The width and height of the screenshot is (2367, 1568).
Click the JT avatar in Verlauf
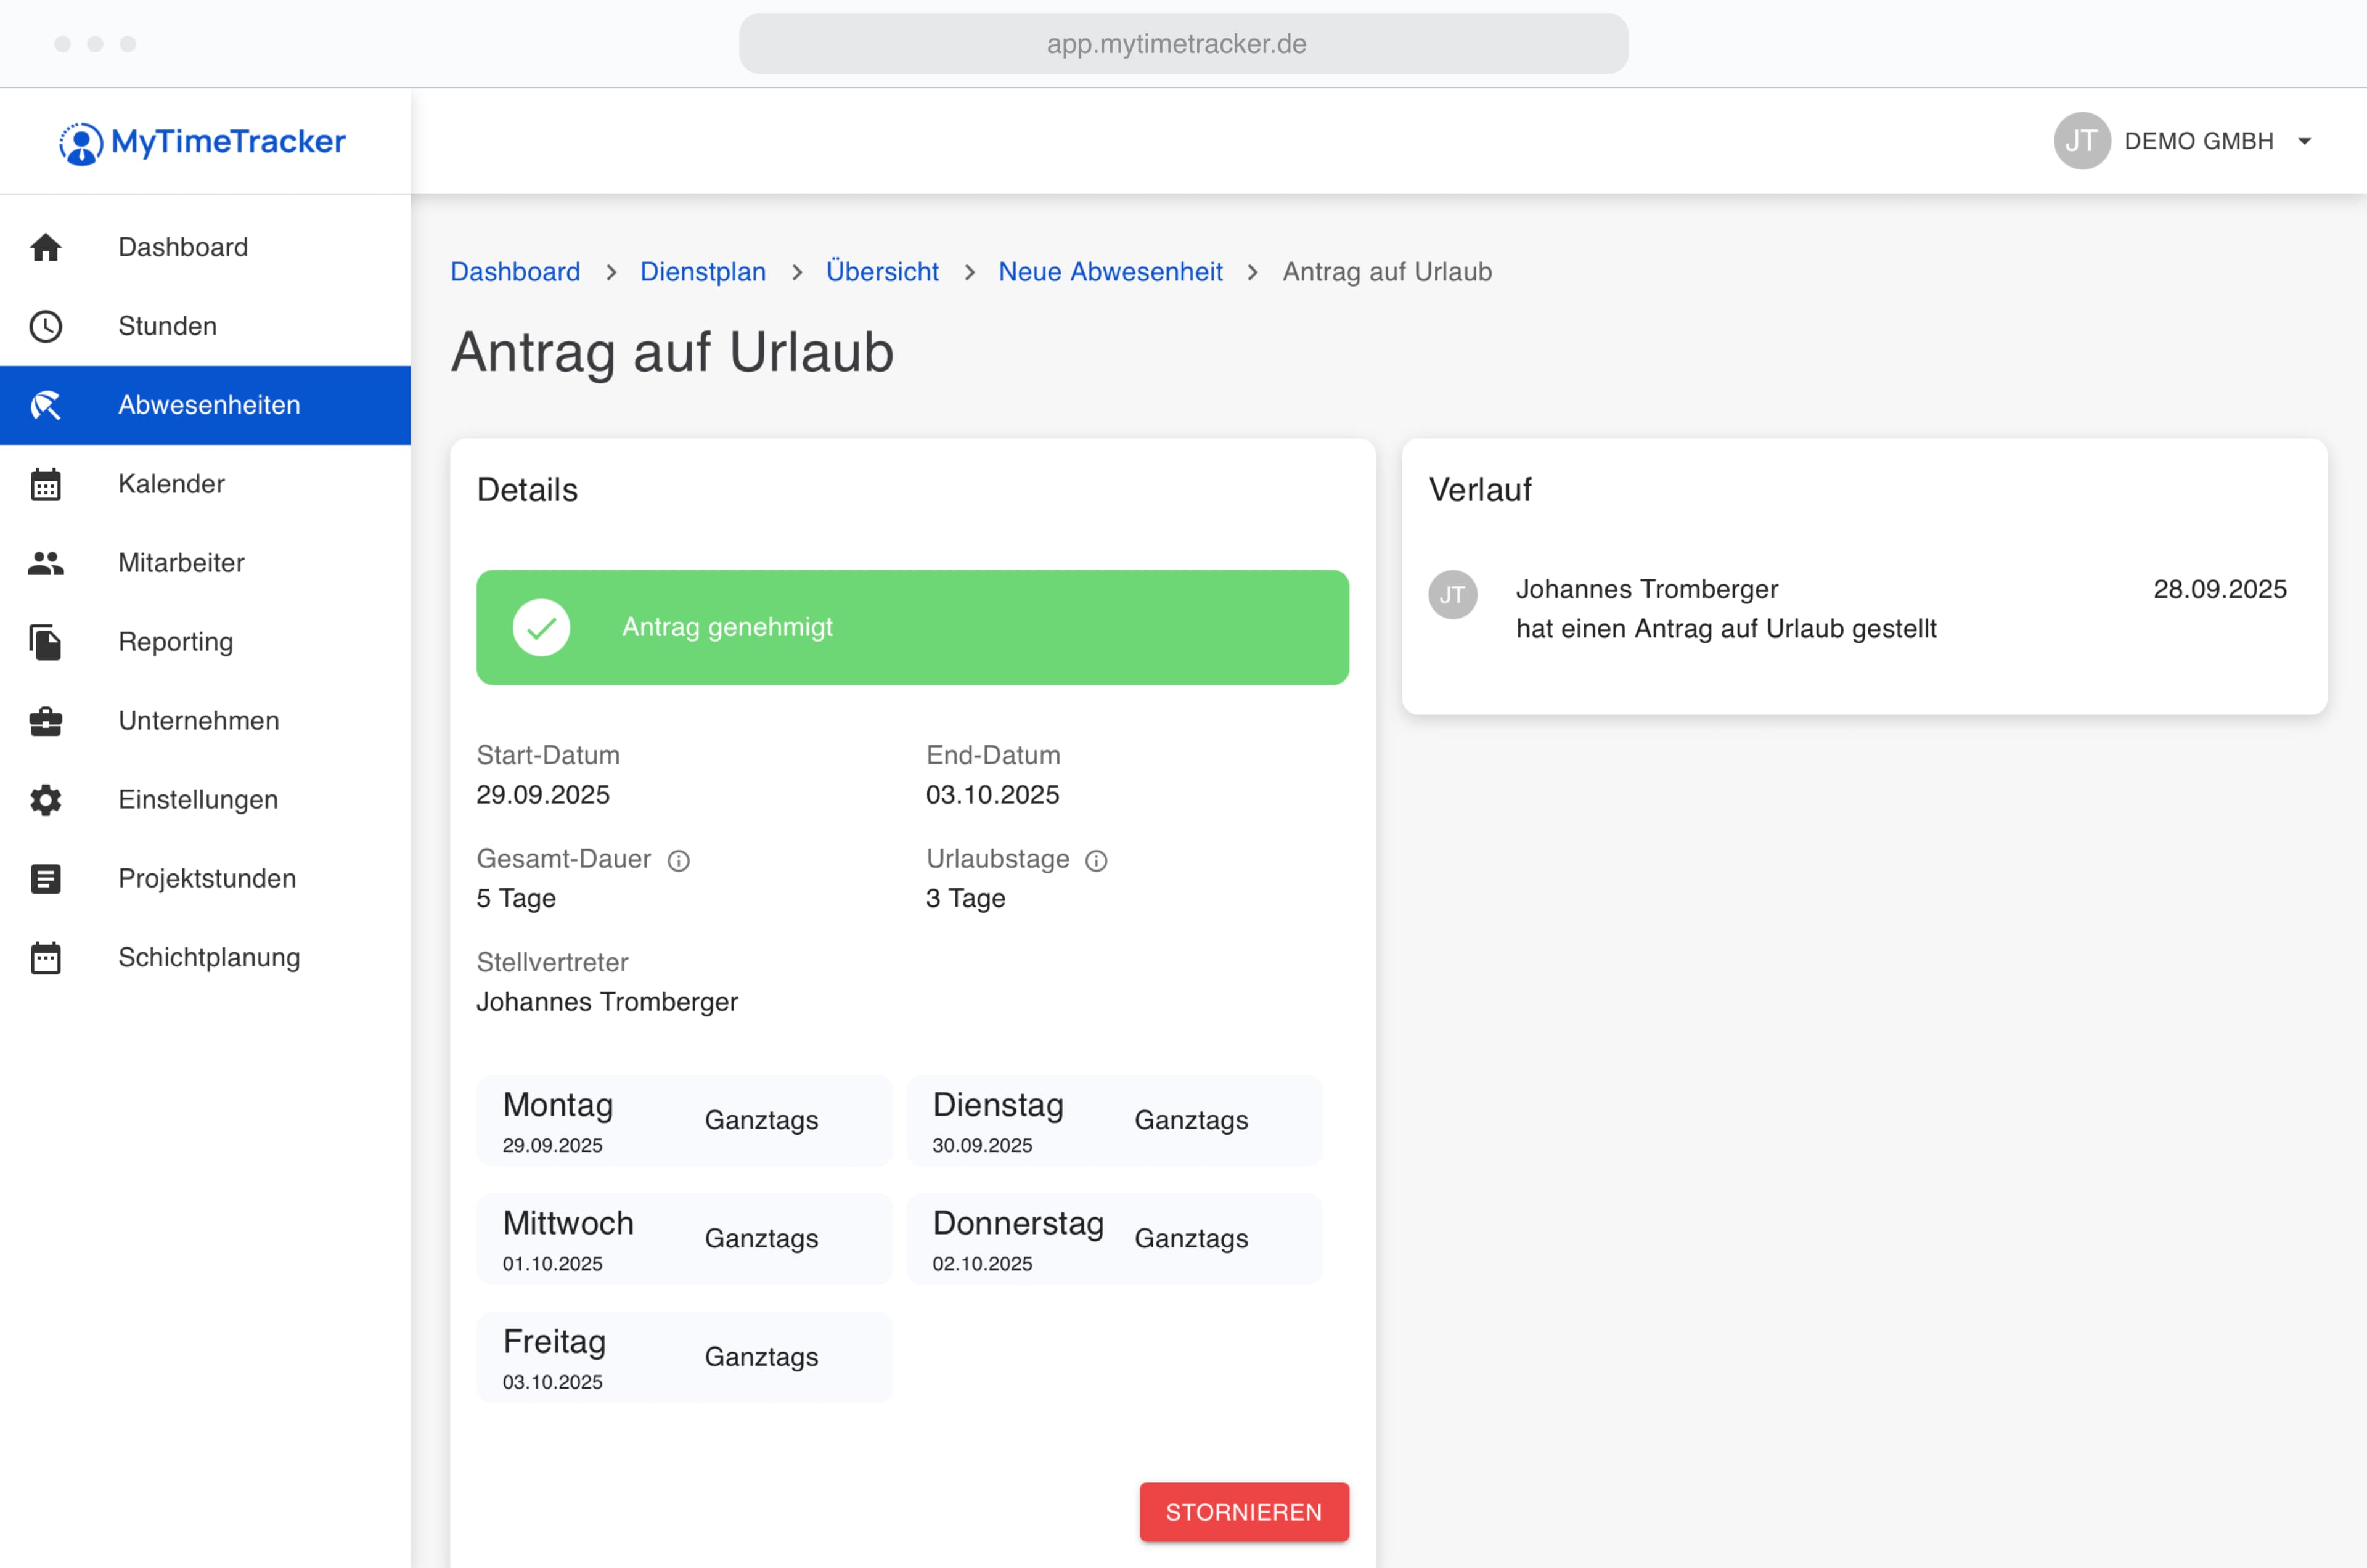[1453, 595]
